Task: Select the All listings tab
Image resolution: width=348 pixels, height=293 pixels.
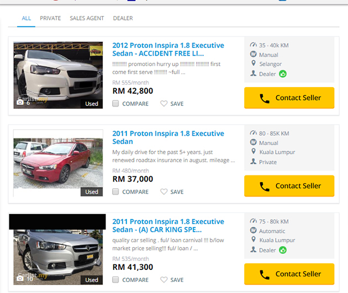Action: [x=27, y=18]
